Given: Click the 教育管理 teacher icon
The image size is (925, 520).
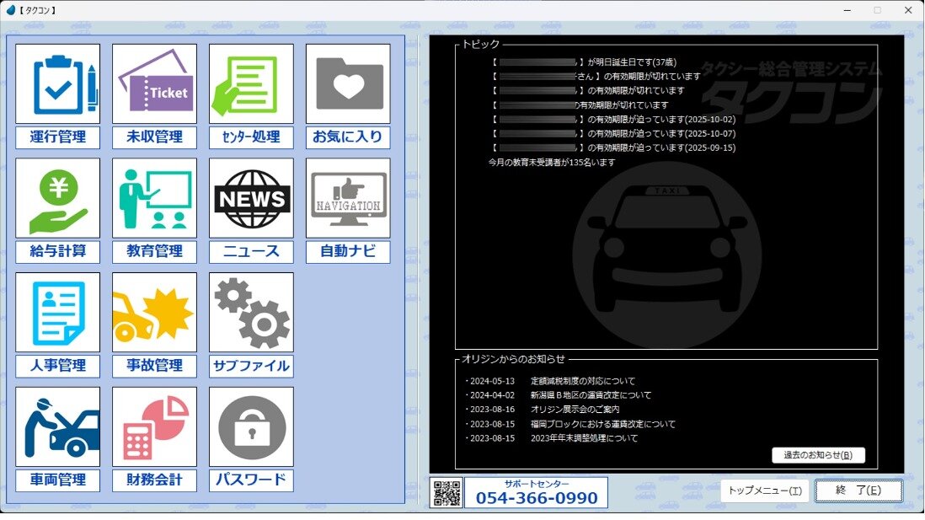Looking at the screenshot, I should point(154,199).
